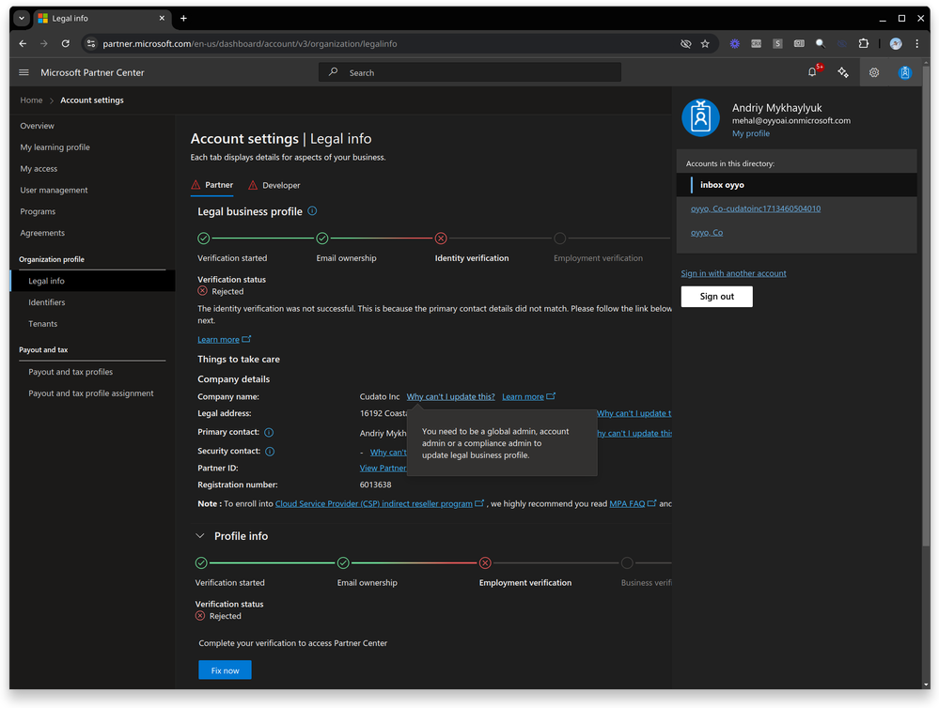Click the rejected Identity verification step marker

(441, 239)
